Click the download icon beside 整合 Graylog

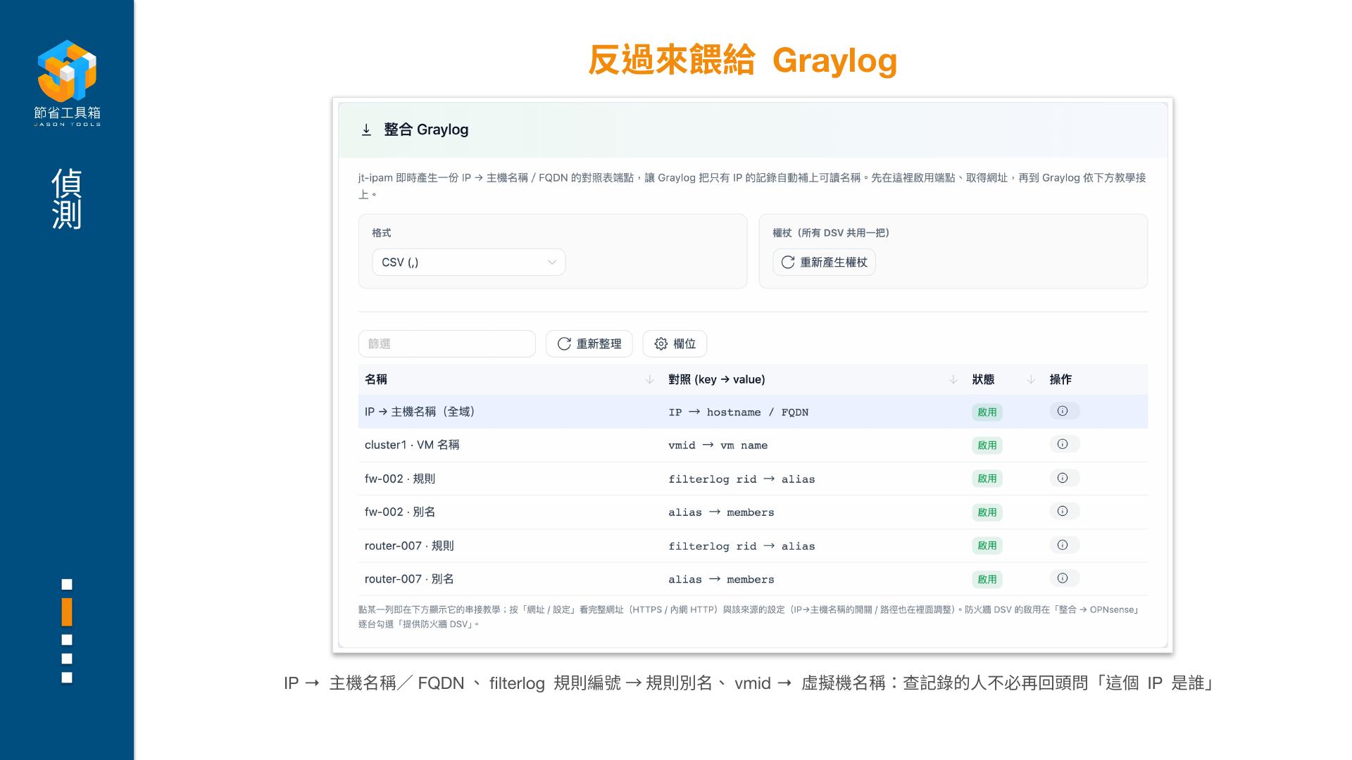tap(366, 129)
